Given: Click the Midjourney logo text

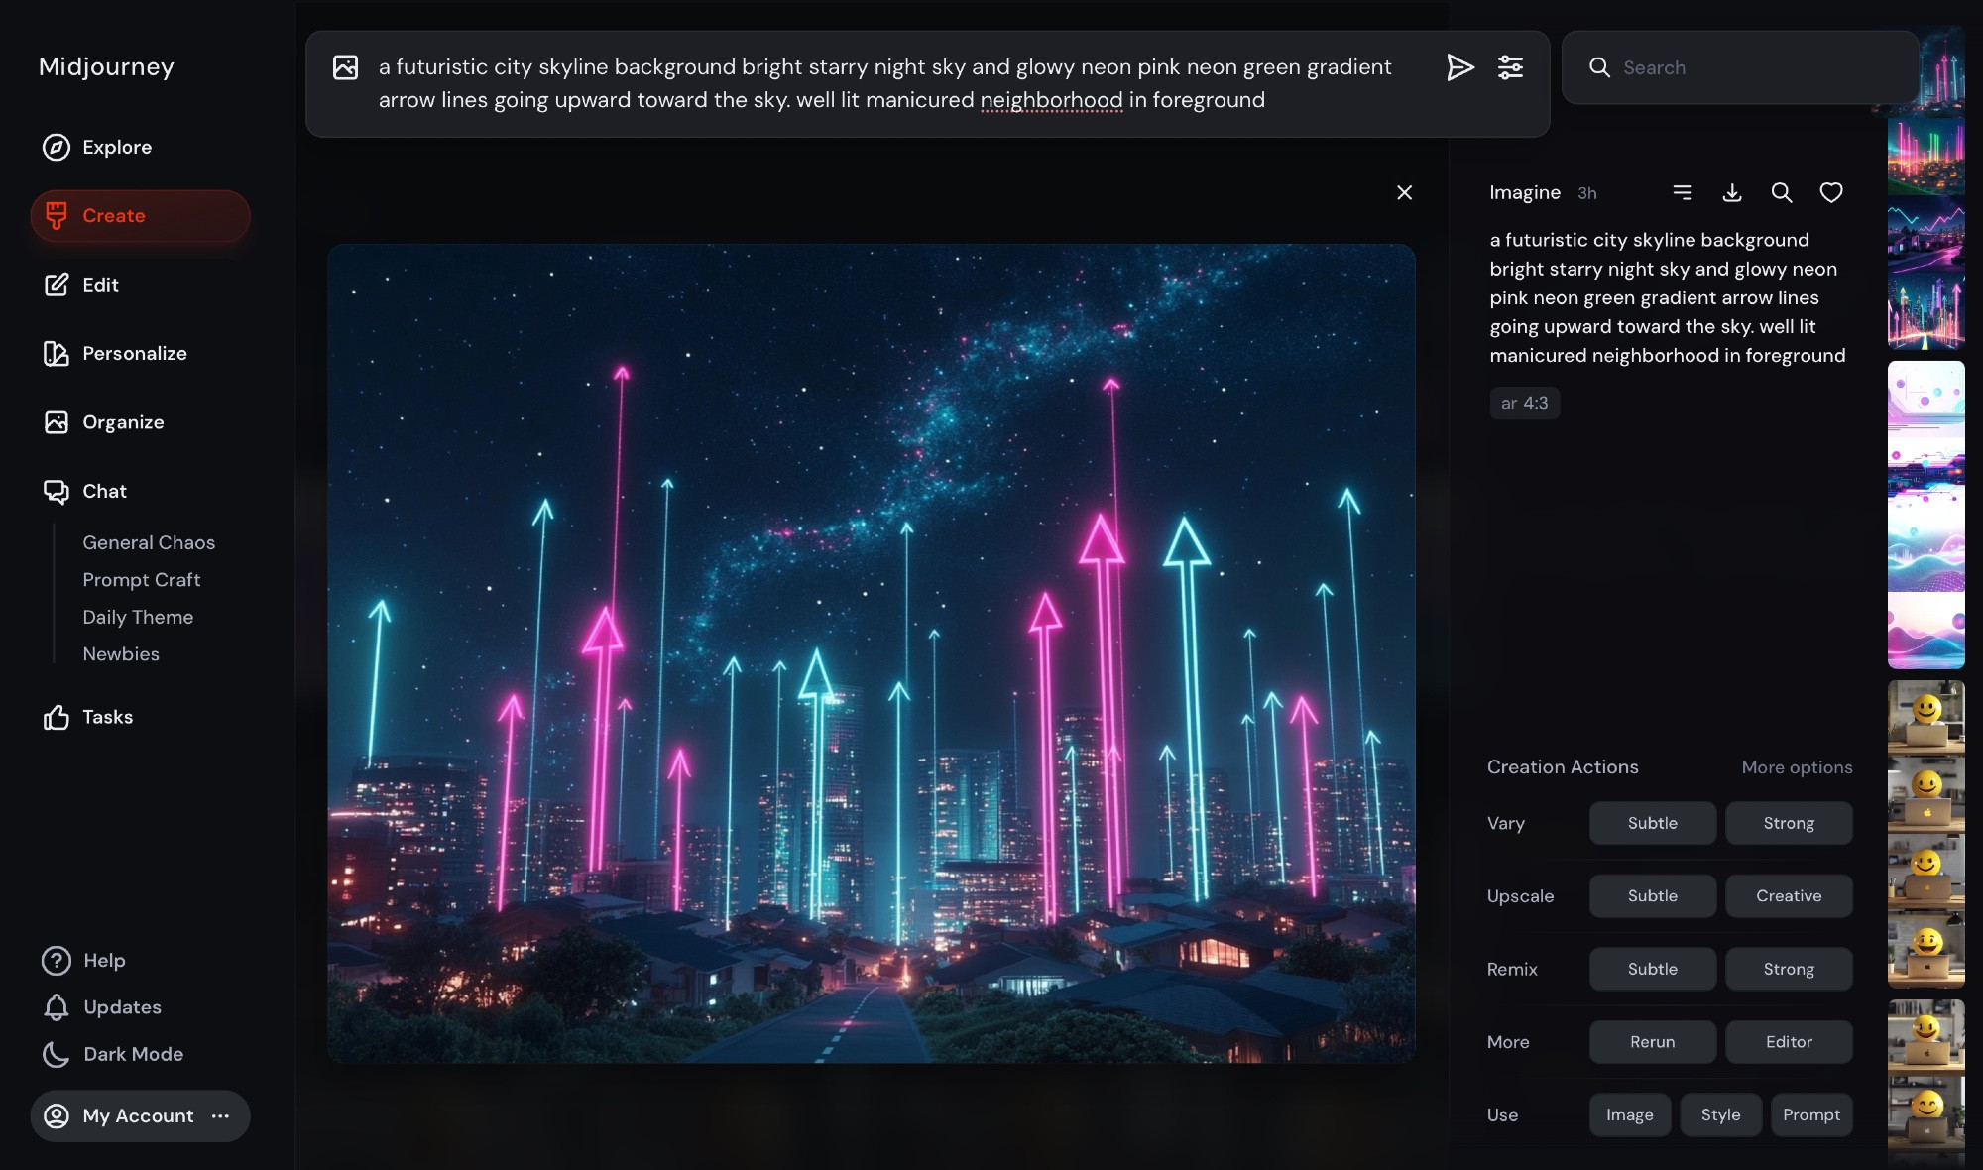Looking at the screenshot, I should 106,66.
